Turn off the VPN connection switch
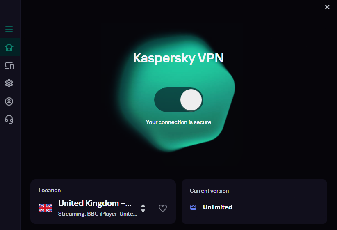This screenshot has height=230, width=337. [x=178, y=100]
